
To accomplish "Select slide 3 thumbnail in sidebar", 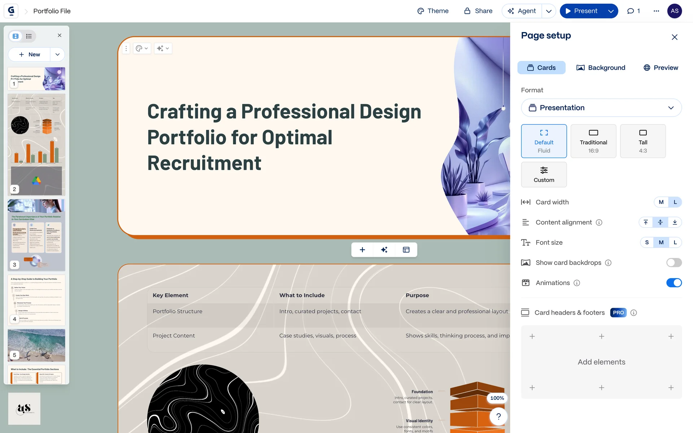I will tap(36, 235).
